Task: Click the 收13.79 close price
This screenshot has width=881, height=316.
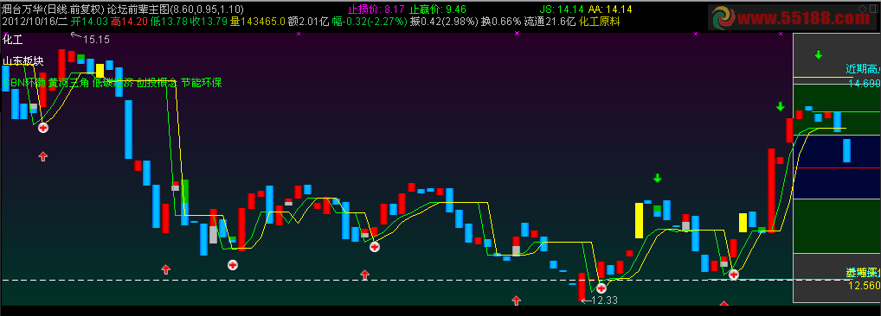Action: pos(209,22)
